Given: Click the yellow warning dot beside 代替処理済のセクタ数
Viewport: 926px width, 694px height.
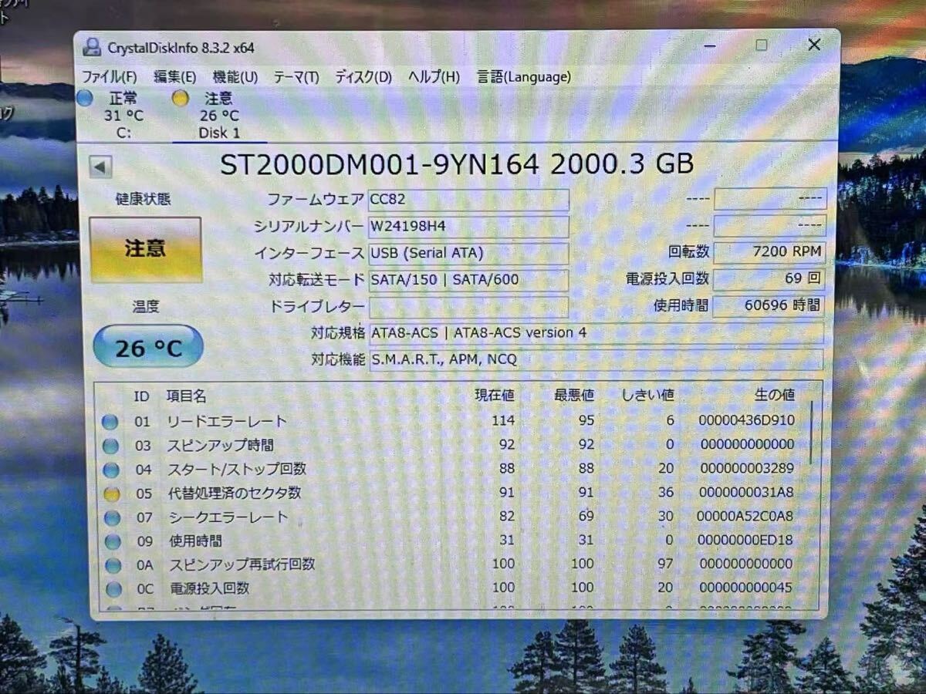Looking at the screenshot, I should coord(113,493).
